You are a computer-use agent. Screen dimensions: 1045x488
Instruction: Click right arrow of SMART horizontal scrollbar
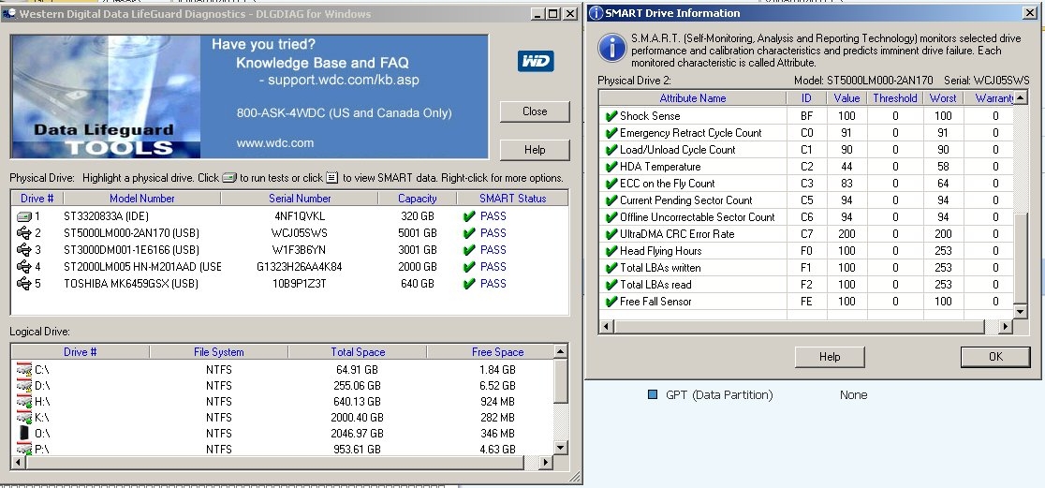[x=1006, y=327]
